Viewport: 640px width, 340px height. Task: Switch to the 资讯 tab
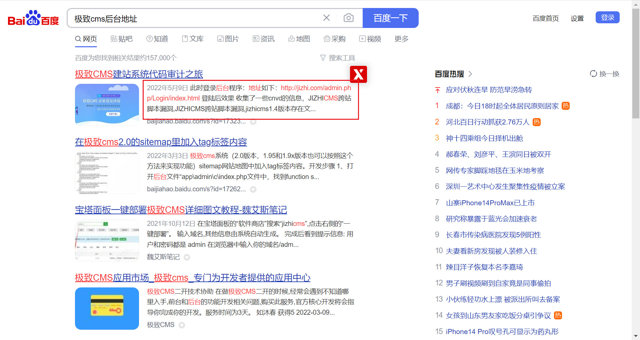(x=264, y=39)
